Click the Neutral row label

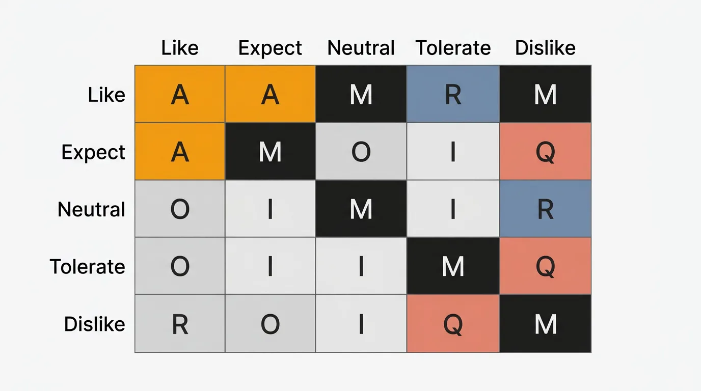[91, 209]
